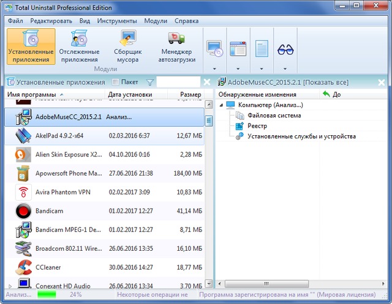Click the program search input field

click(178, 82)
